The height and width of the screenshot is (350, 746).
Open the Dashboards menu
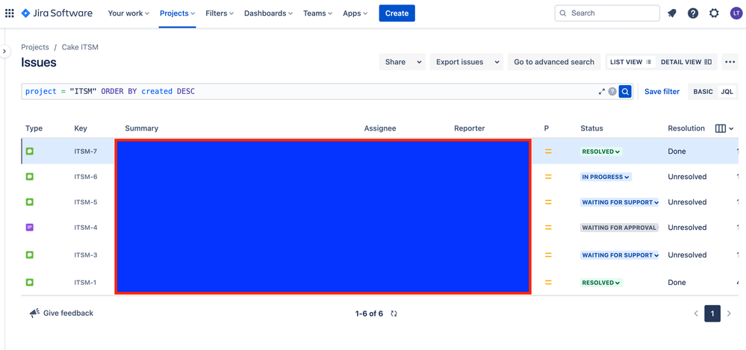pos(268,13)
